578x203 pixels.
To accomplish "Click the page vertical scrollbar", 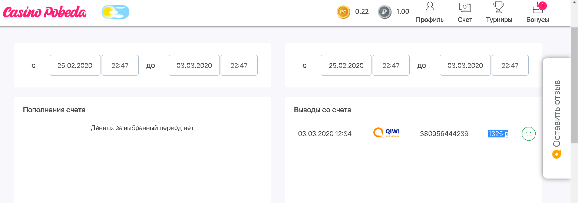I will [x=574, y=85].
